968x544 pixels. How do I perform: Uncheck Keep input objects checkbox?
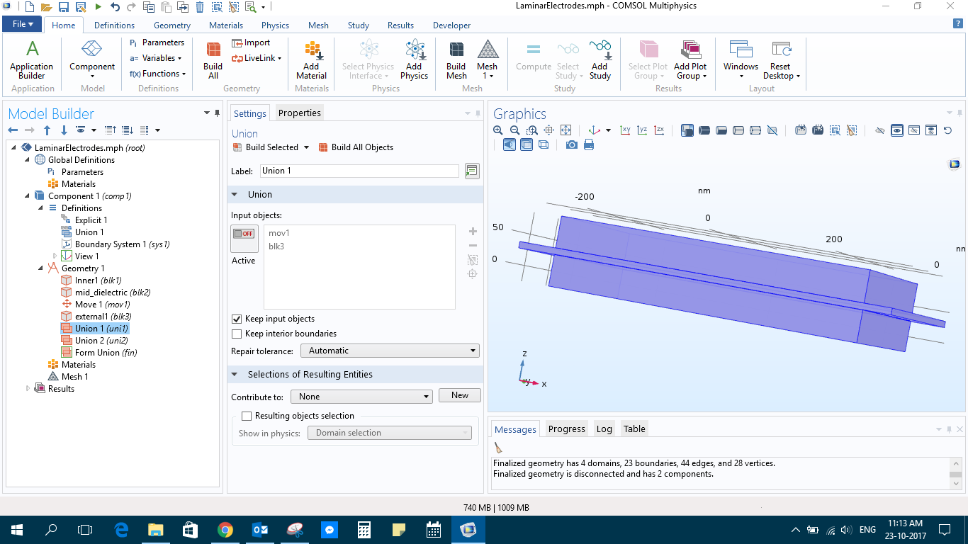237,319
